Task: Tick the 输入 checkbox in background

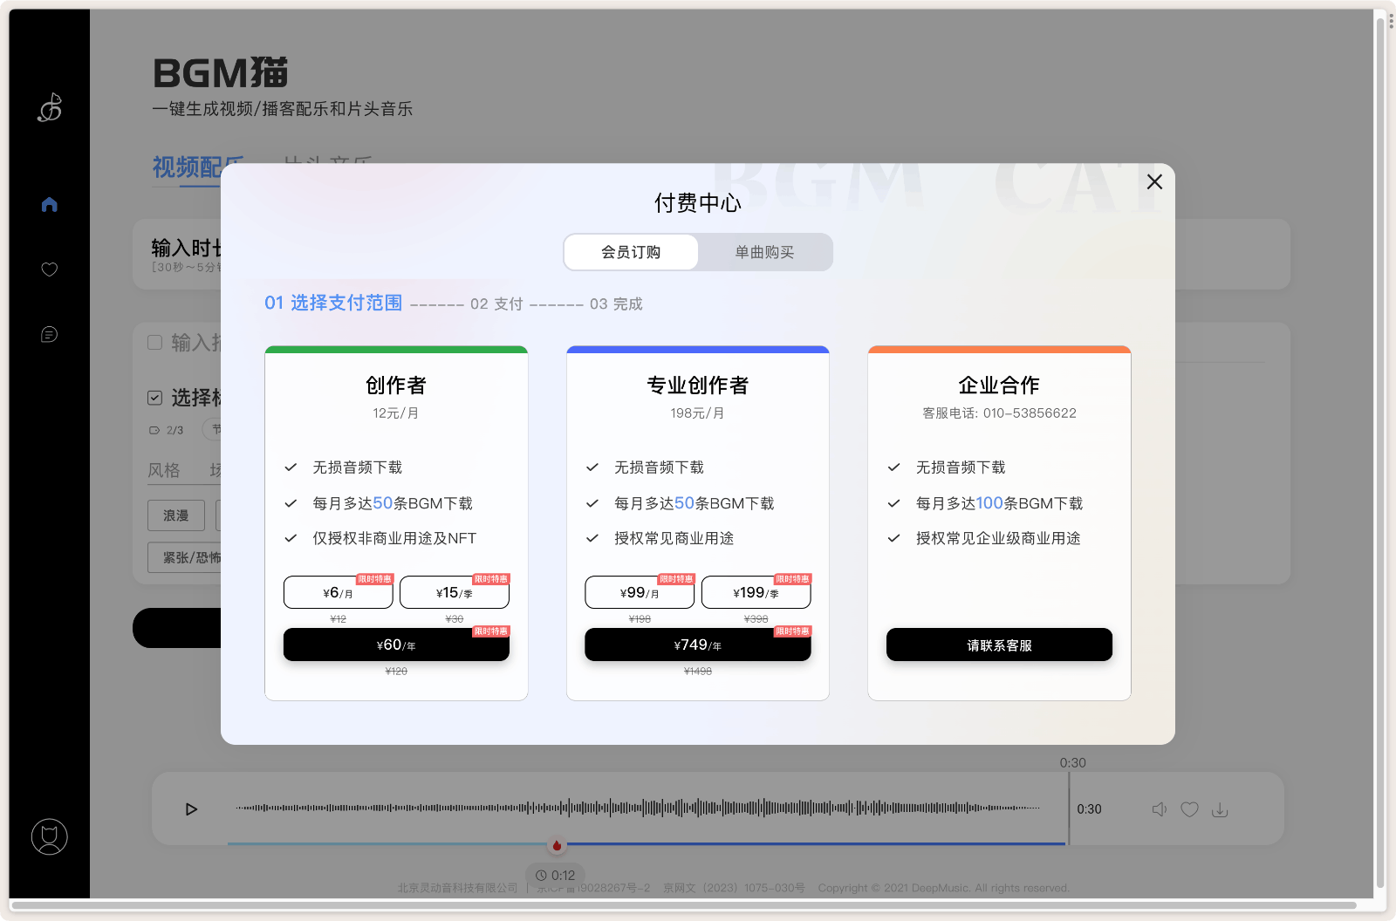Action: pyautogui.click(x=155, y=342)
